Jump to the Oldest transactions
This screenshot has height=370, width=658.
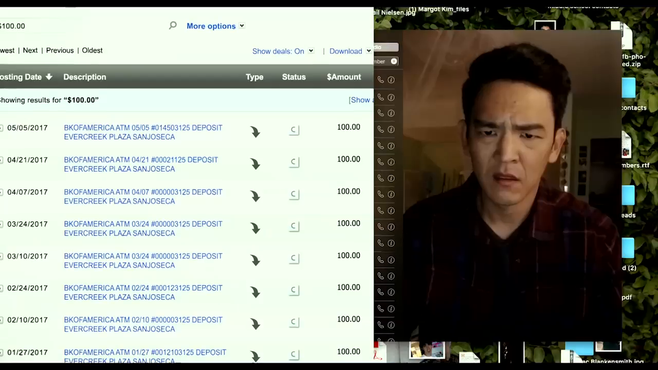pyautogui.click(x=92, y=50)
